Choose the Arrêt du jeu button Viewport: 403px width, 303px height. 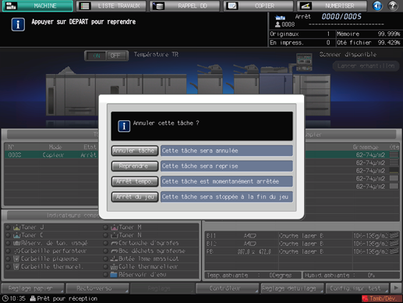tap(135, 197)
